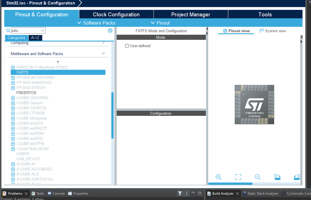Click download icon next to I-CUBE-wolfTPM
This screenshot has height=200, width=311.
[13, 143]
